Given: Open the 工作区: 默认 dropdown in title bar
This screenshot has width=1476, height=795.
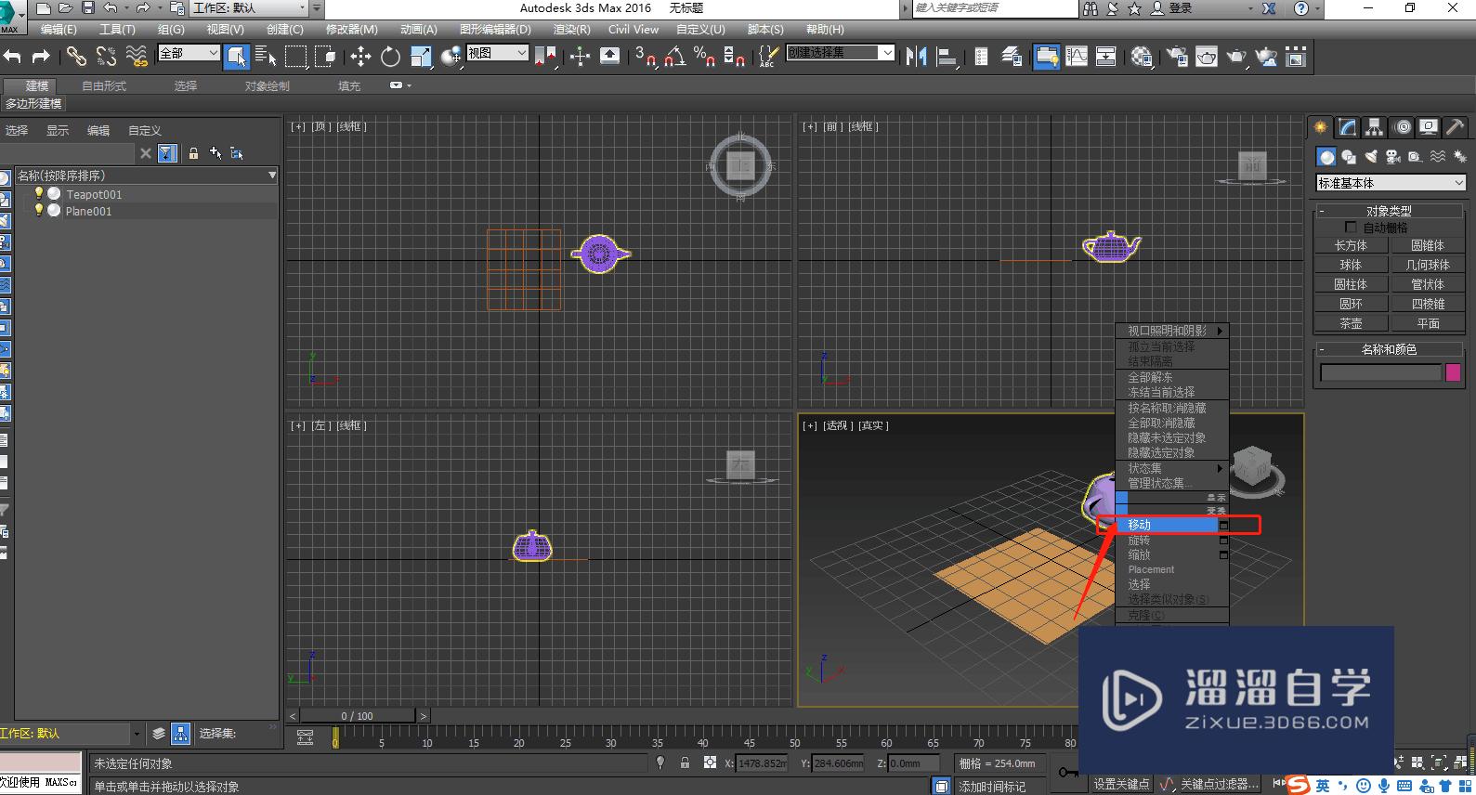Looking at the screenshot, I should [x=250, y=8].
